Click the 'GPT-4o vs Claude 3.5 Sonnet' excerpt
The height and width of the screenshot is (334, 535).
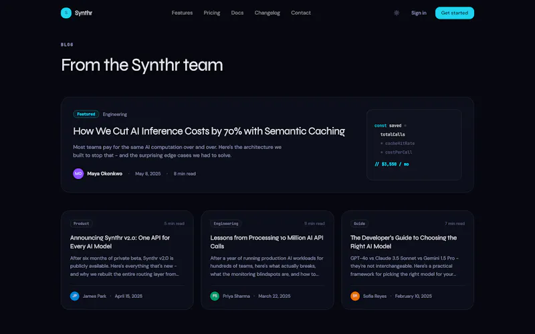pyautogui.click(x=405, y=266)
